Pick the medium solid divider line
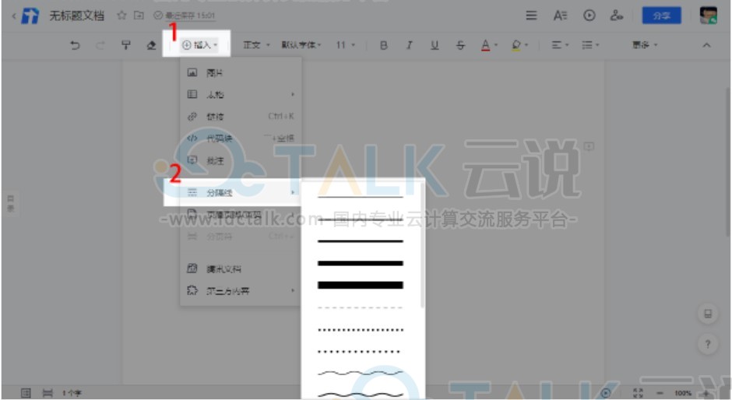Viewport: 732px width, 400px height. (360, 241)
